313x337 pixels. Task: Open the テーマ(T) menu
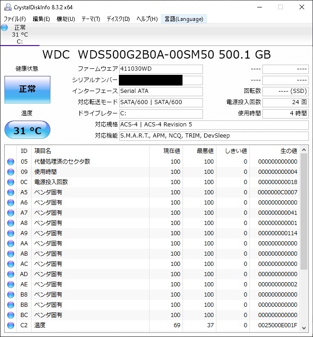91,19
